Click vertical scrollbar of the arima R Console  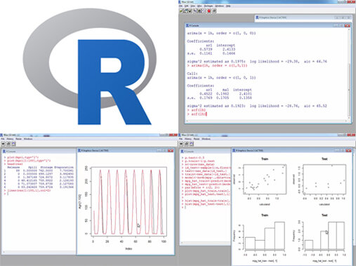(349, 74)
